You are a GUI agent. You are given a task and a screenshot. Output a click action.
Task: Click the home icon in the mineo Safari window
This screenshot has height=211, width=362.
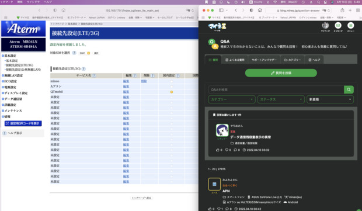260,10
